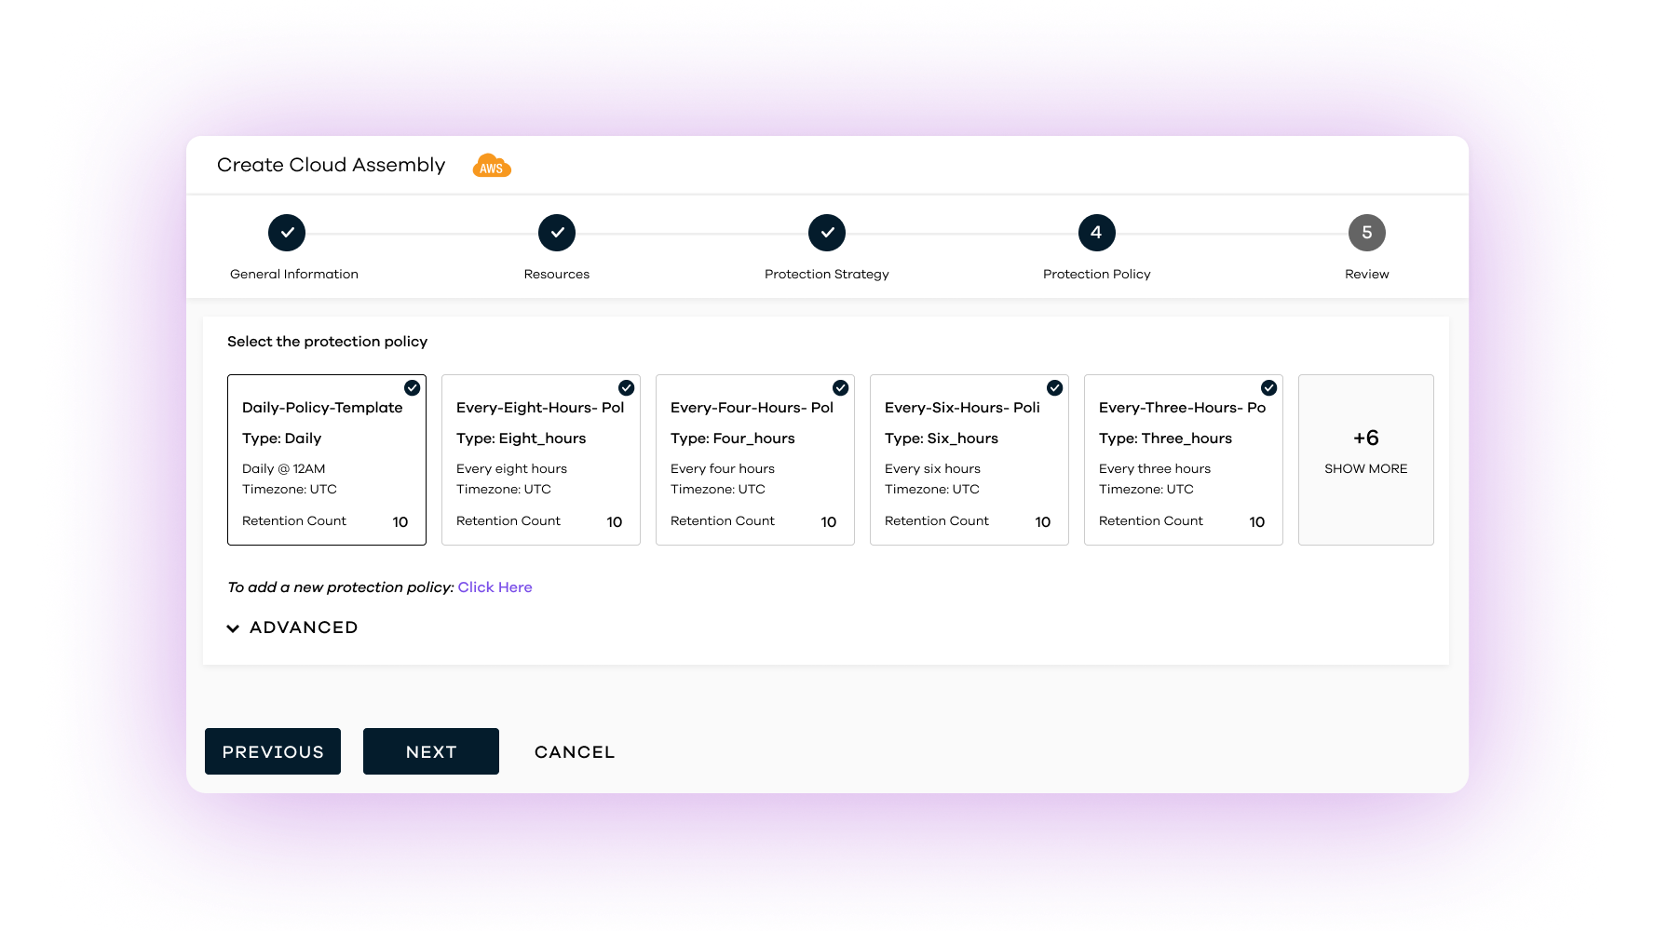This screenshot has height=931, width=1654.
Task: Jump to step 5 Review circle
Action: [1367, 233]
